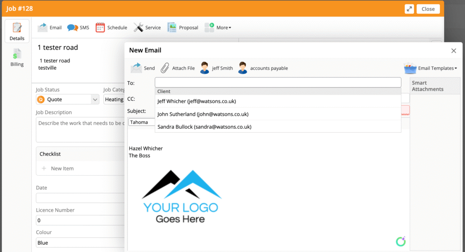Click the 1 tester road job title

tap(58, 48)
